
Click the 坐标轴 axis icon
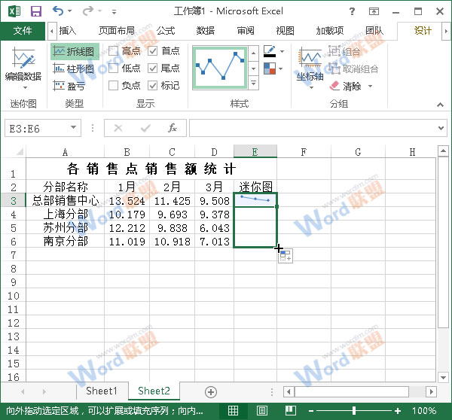coord(310,56)
